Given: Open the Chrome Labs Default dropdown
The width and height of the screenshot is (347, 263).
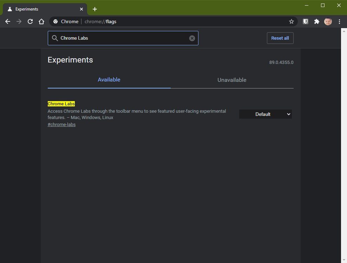Looking at the screenshot, I should tap(265, 114).
